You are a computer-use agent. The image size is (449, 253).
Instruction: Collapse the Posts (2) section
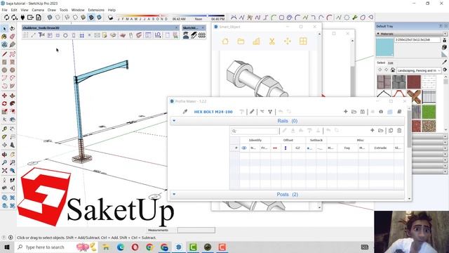pos(174,194)
